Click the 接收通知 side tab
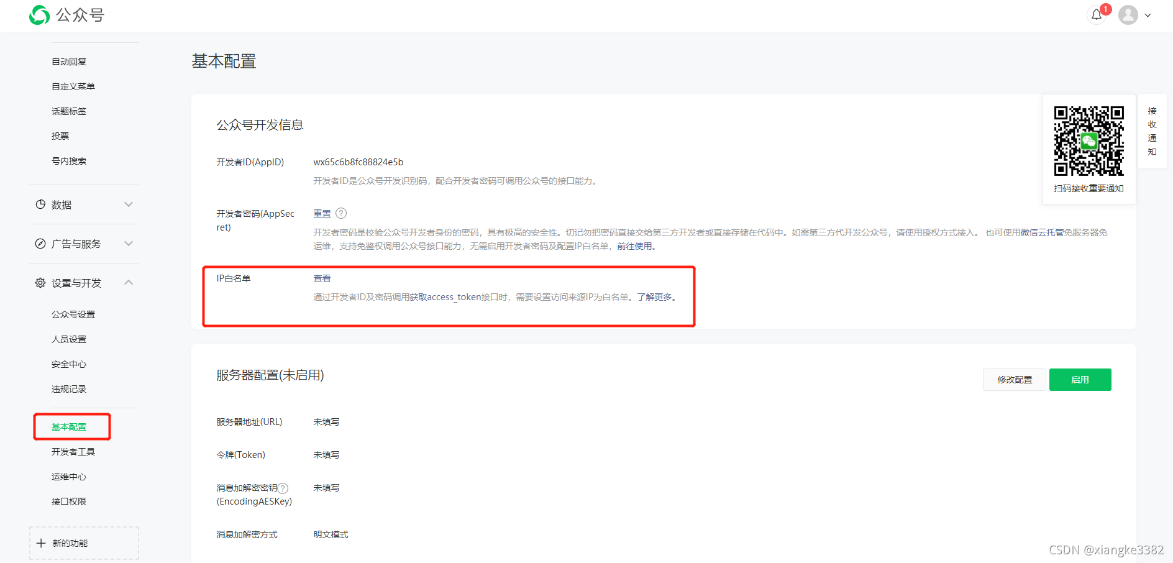This screenshot has width=1173, height=563. click(x=1152, y=131)
